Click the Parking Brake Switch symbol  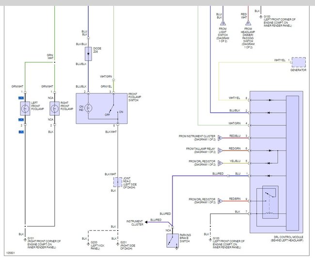pyautogui.click(x=173, y=241)
